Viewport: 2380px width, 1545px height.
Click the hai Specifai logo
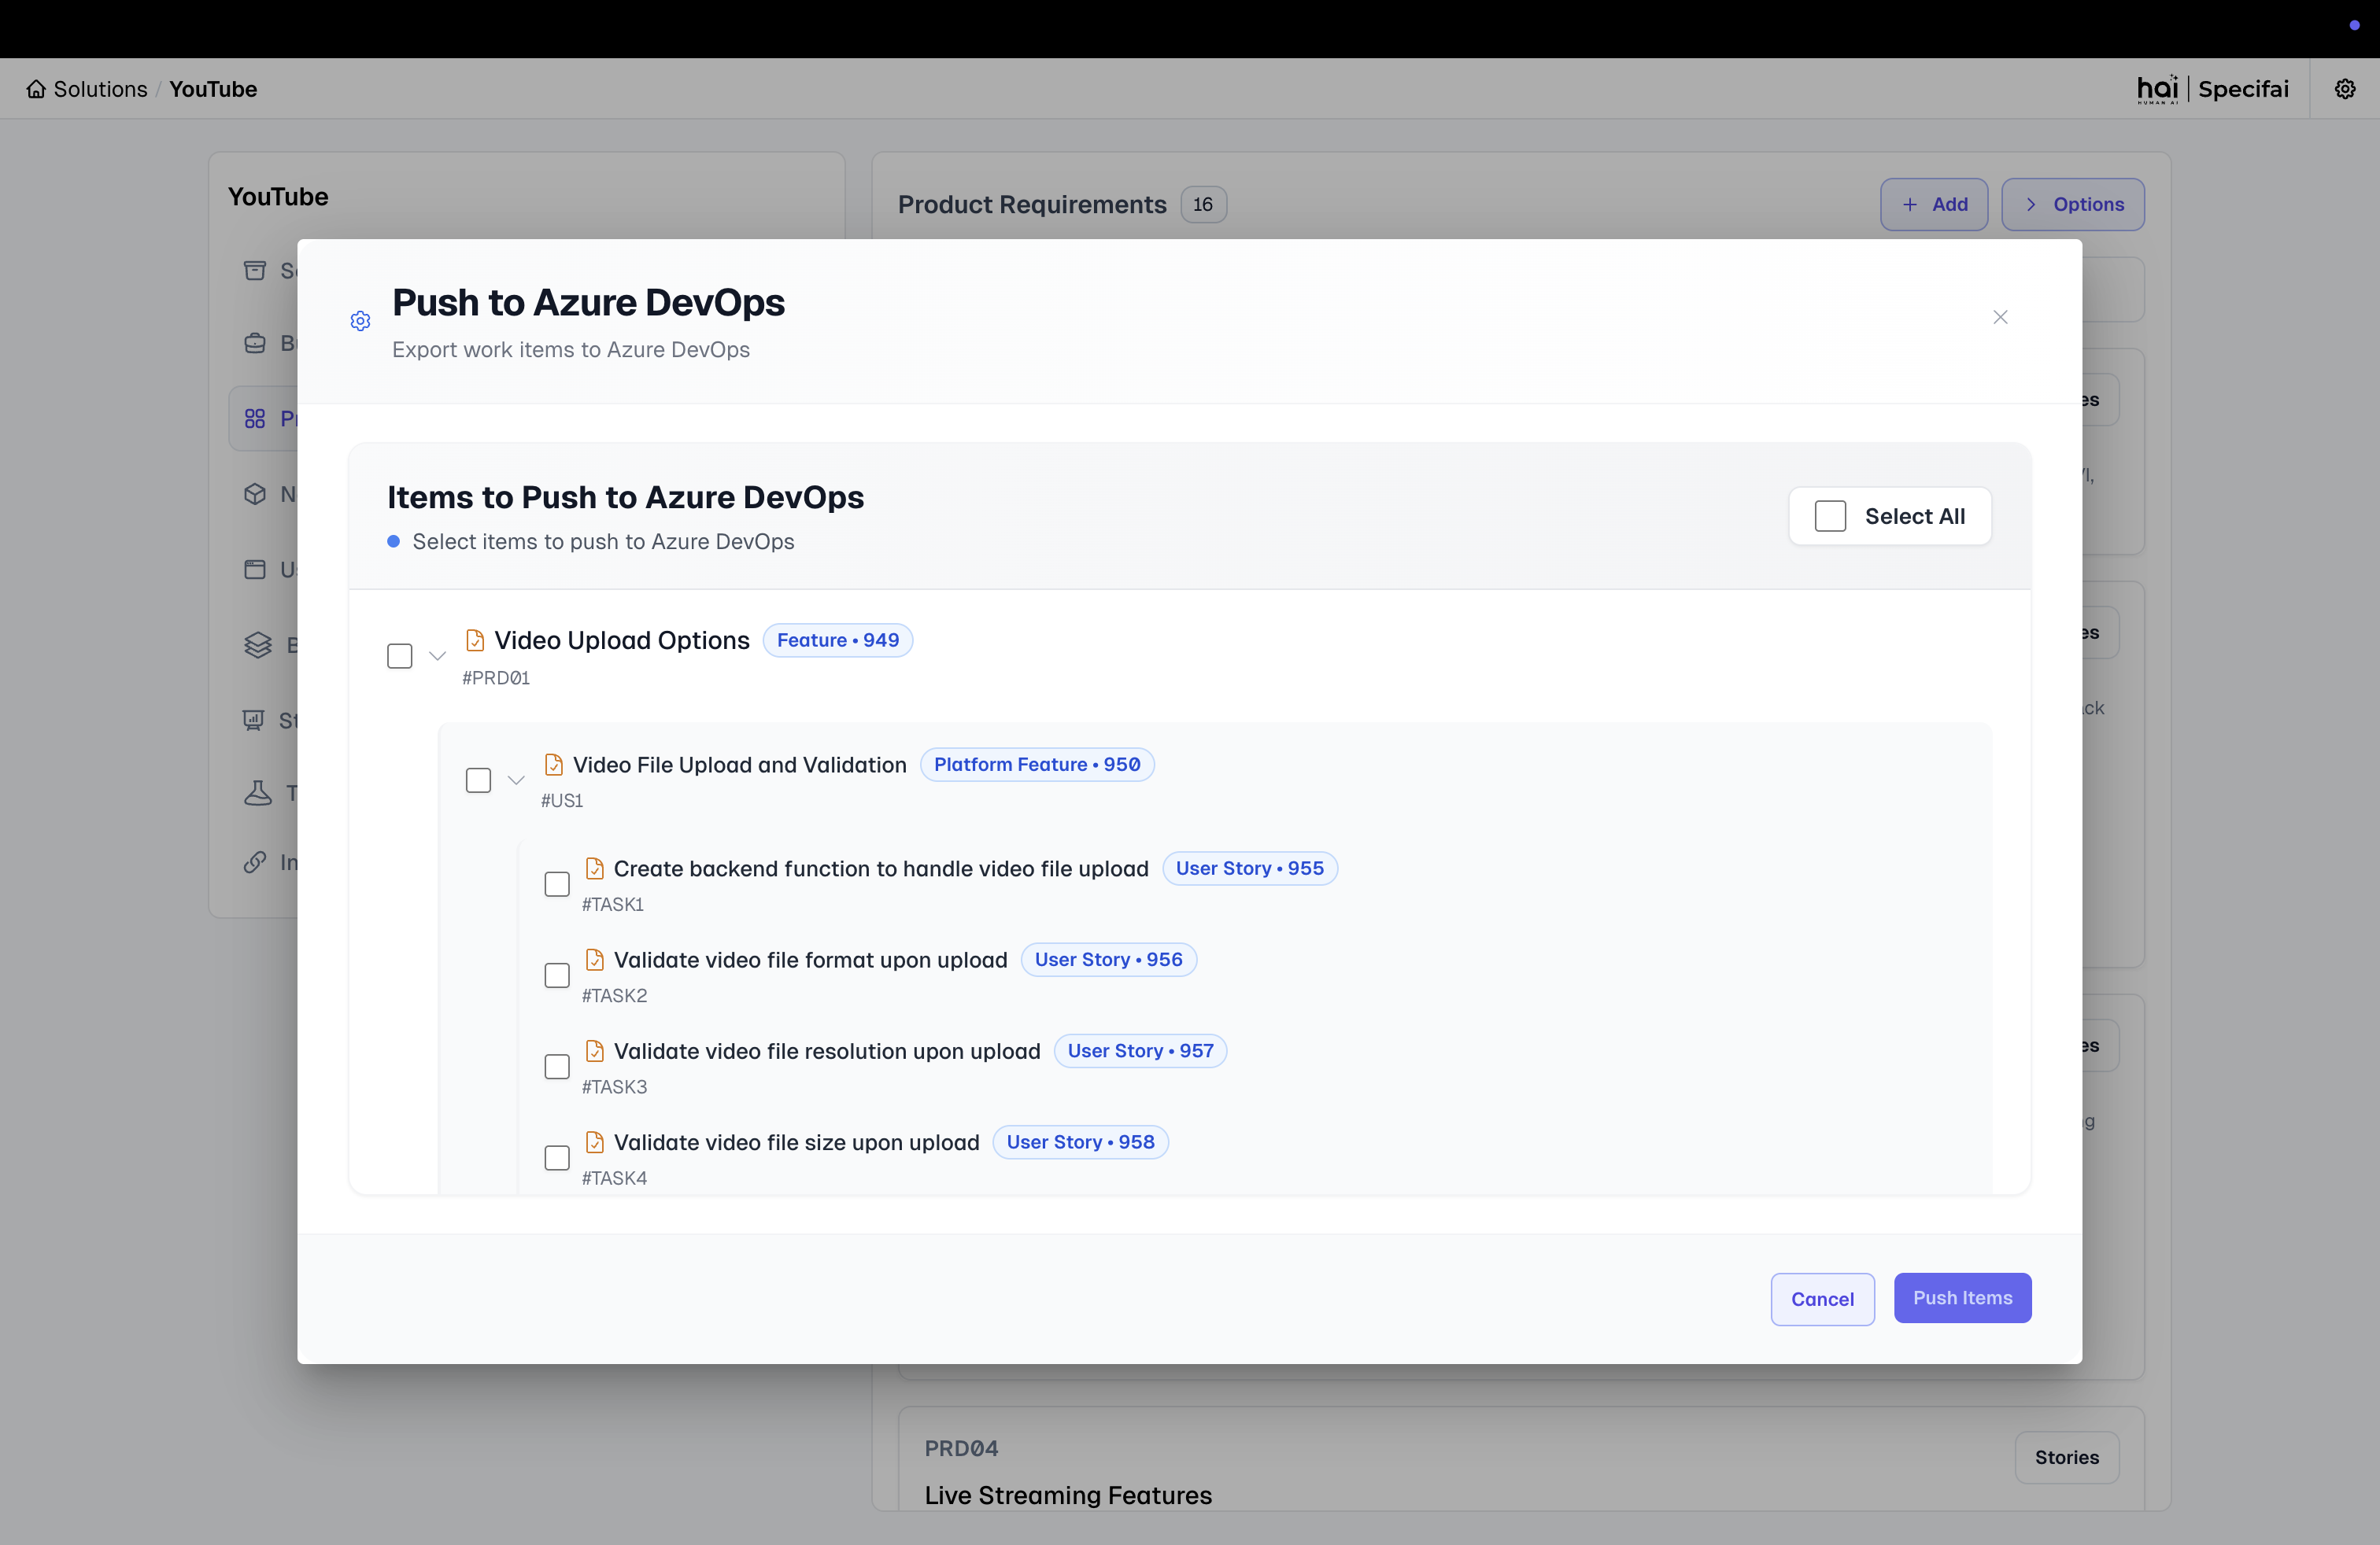pyautogui.click(x=2212, y=89)
